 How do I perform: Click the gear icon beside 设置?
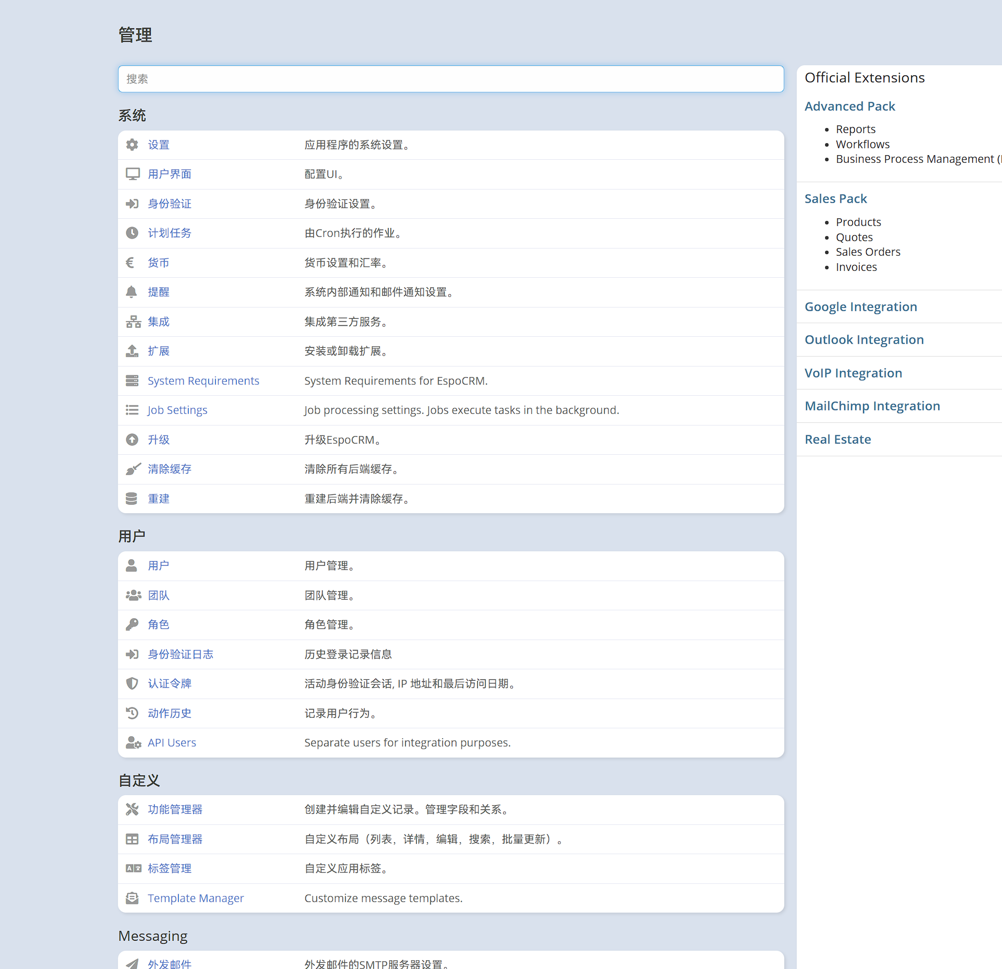coord(132,145)
